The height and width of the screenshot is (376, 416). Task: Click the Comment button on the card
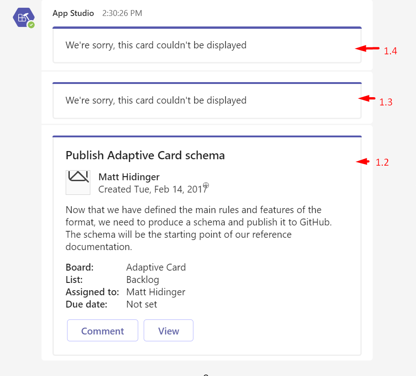click(102, 330)
